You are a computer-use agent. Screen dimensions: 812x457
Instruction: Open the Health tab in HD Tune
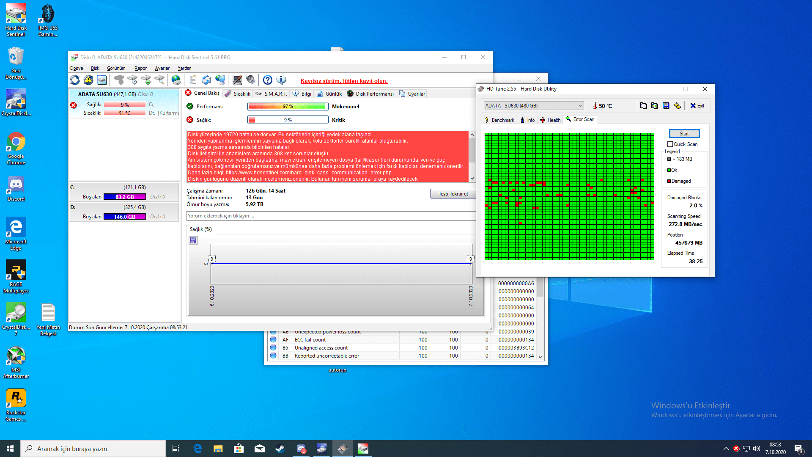click(550, 120)
